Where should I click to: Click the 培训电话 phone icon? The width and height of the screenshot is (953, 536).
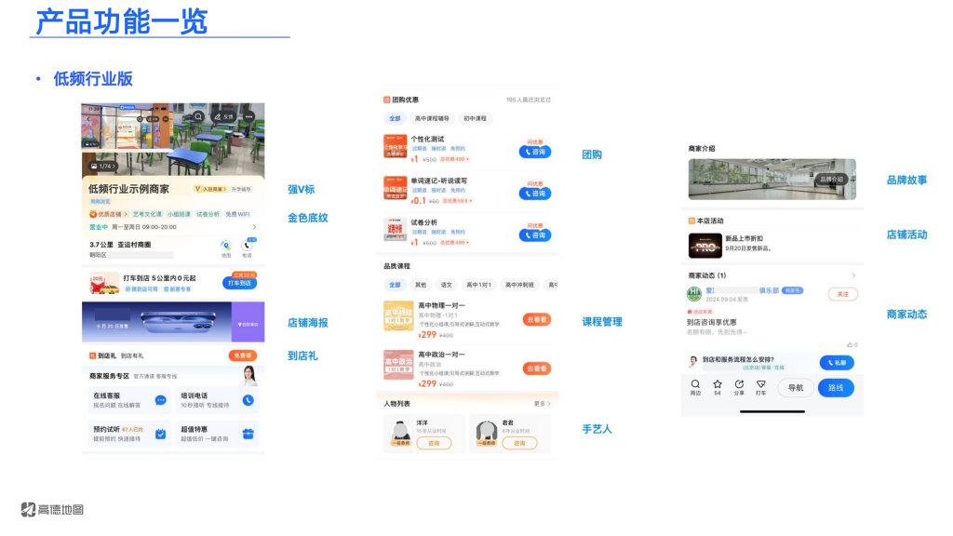click(248, 400)
